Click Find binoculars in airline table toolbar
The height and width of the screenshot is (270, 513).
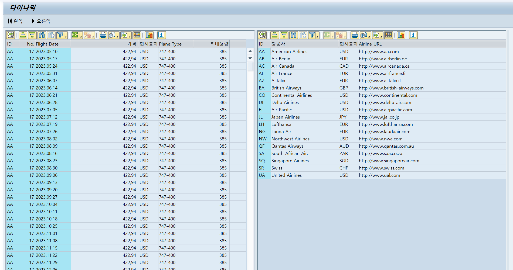coord(294,35)
